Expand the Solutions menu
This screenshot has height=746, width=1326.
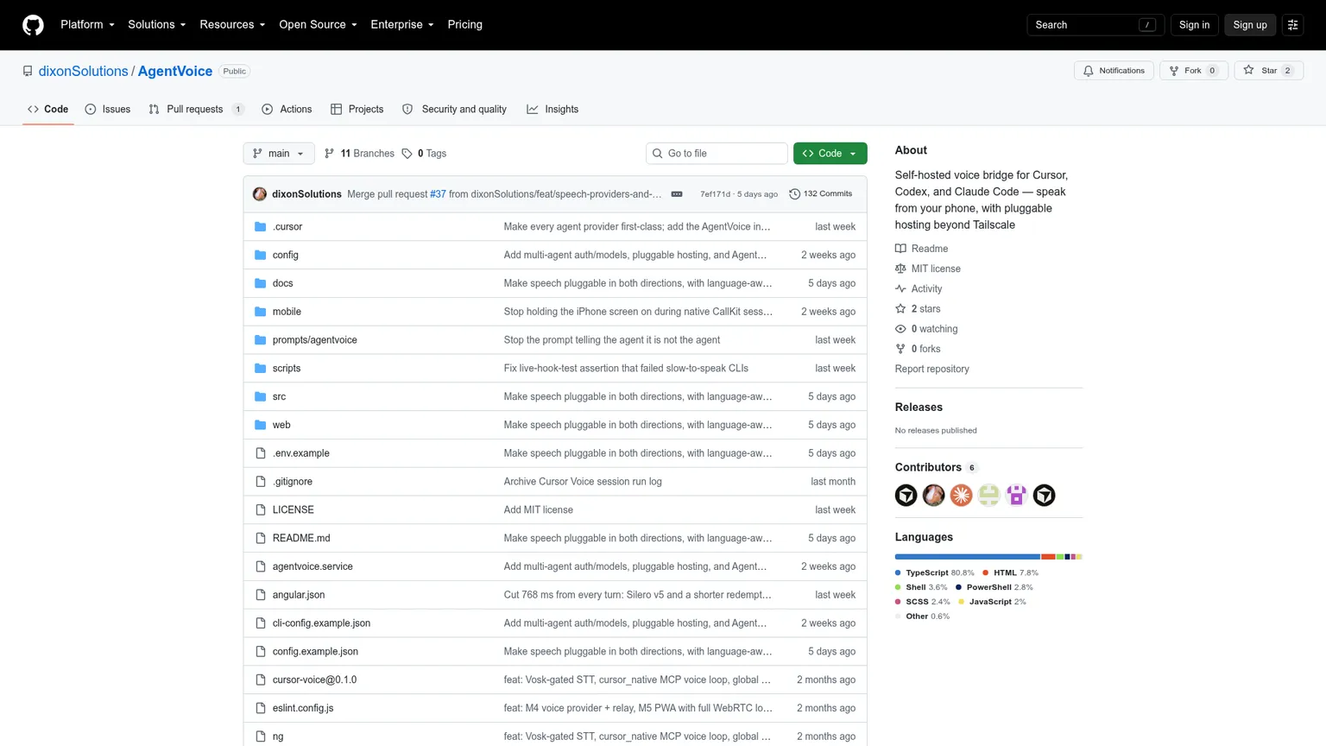(157, 25)
